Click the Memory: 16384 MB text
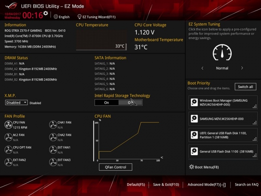Image resolution: width=261 pixels, height=196 pixels. (x=30, y=47)
